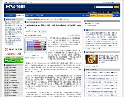Open the 「神戸ジャズストリート」 latest news item

[x=101, y=39]
